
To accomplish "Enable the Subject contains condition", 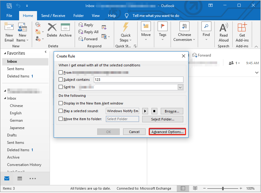I will tap(60, 80).
